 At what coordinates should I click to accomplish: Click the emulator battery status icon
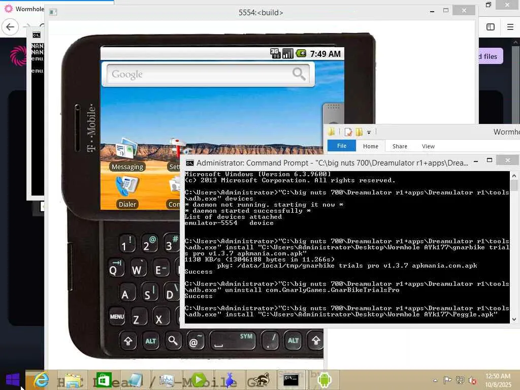tap(301, 53)
